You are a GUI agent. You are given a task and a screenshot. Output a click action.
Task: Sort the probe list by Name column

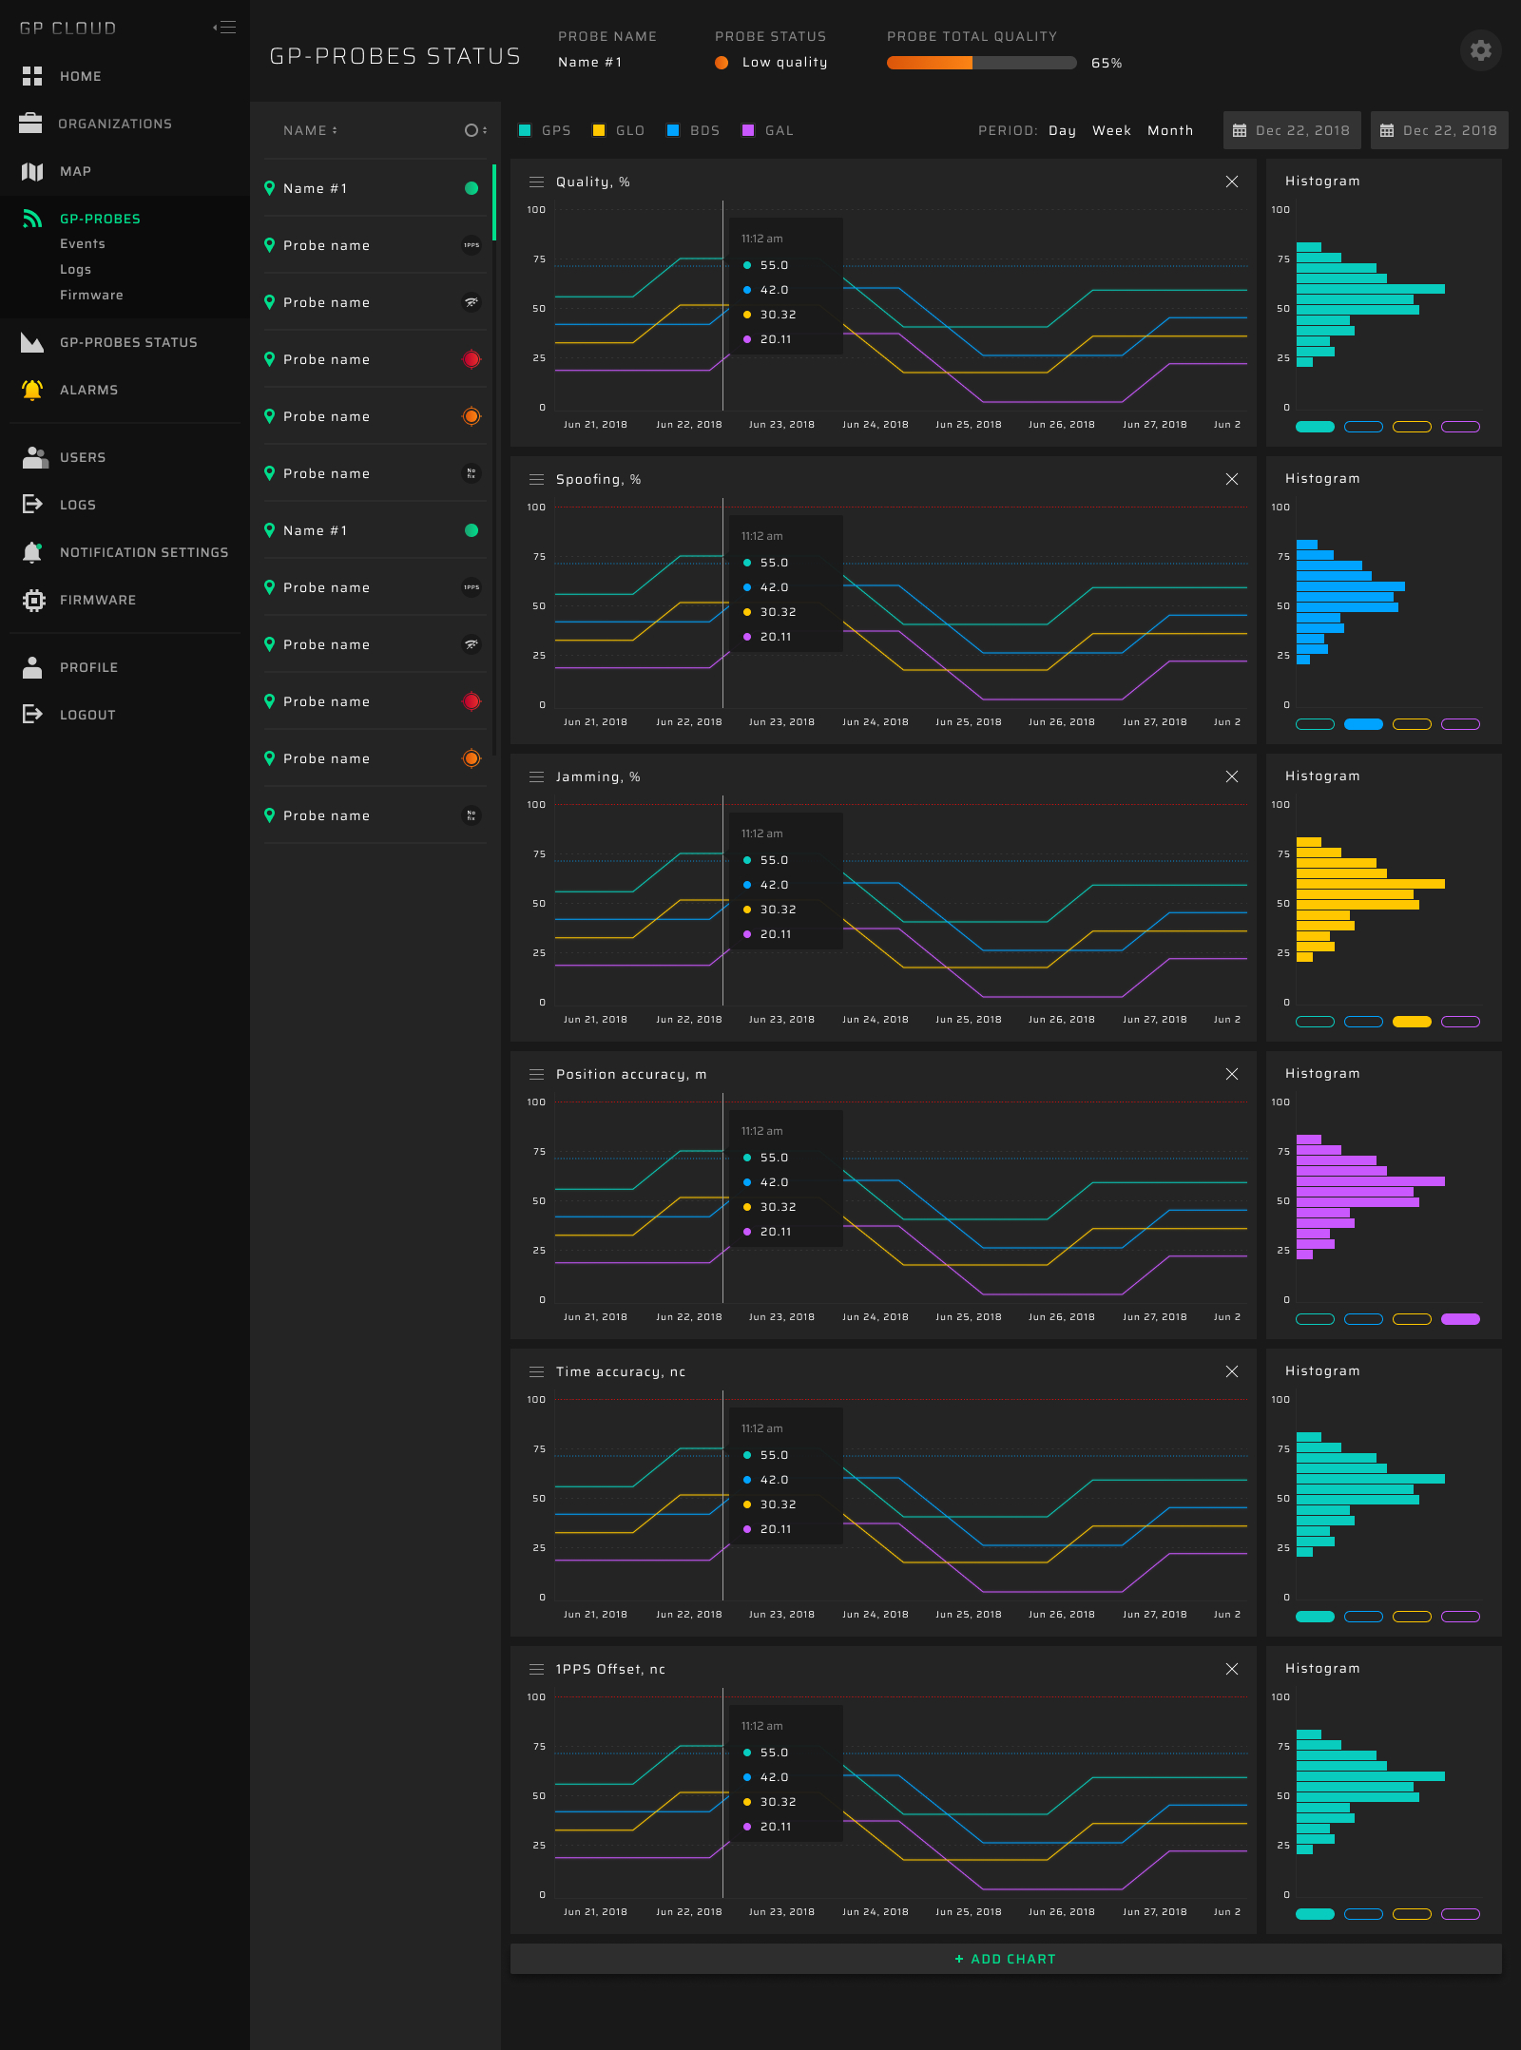point(310,130)
